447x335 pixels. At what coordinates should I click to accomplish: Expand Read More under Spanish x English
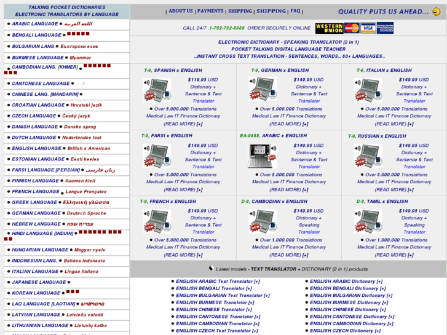tap(183, 124)
